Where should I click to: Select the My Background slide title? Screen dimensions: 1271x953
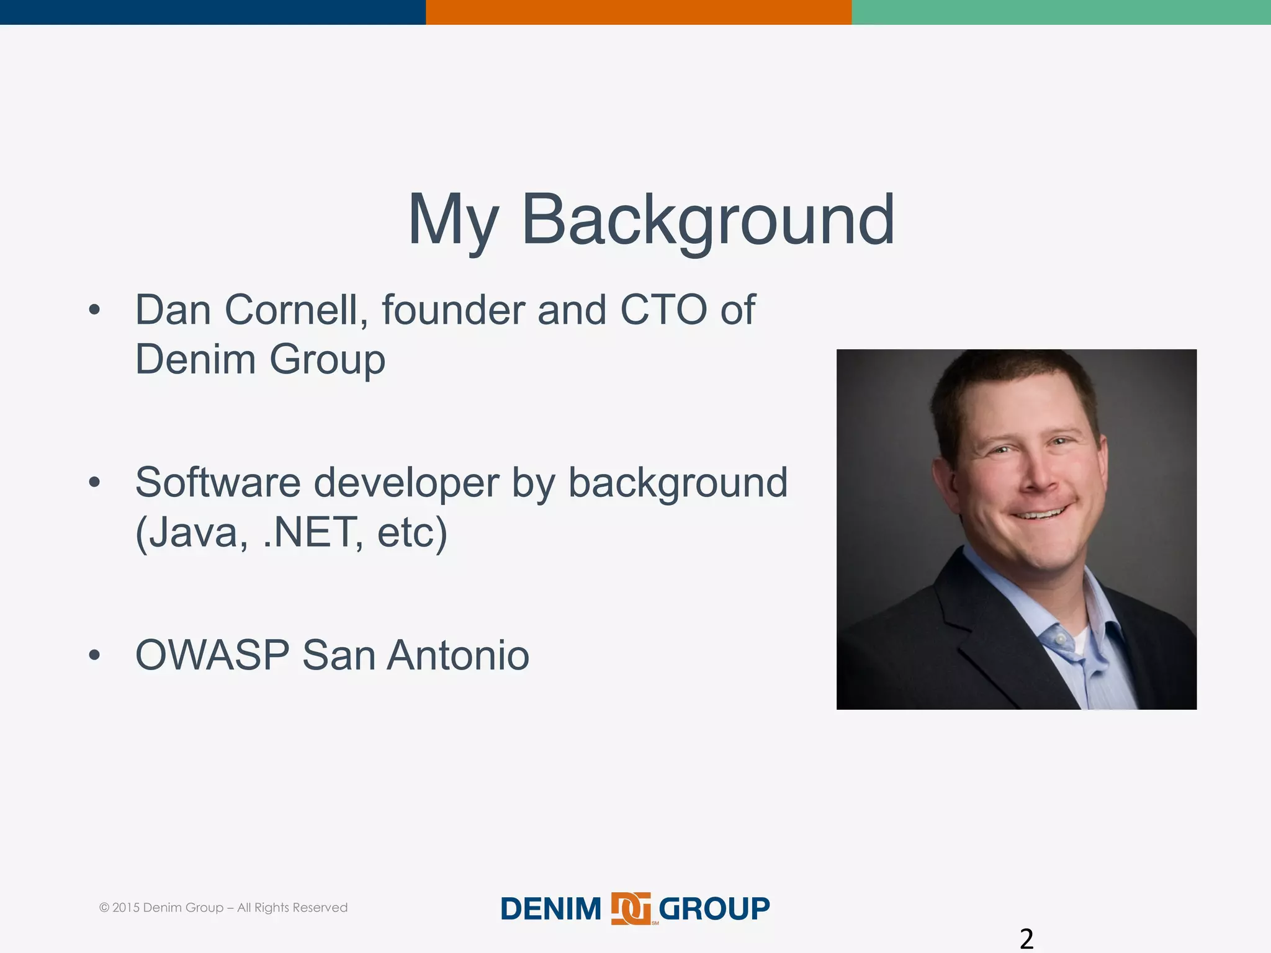click(650, 220)
